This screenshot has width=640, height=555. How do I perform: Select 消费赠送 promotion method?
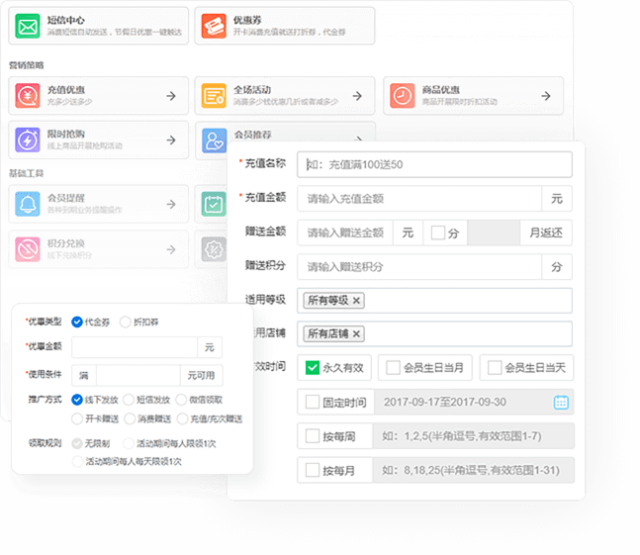tap(130, 418)
